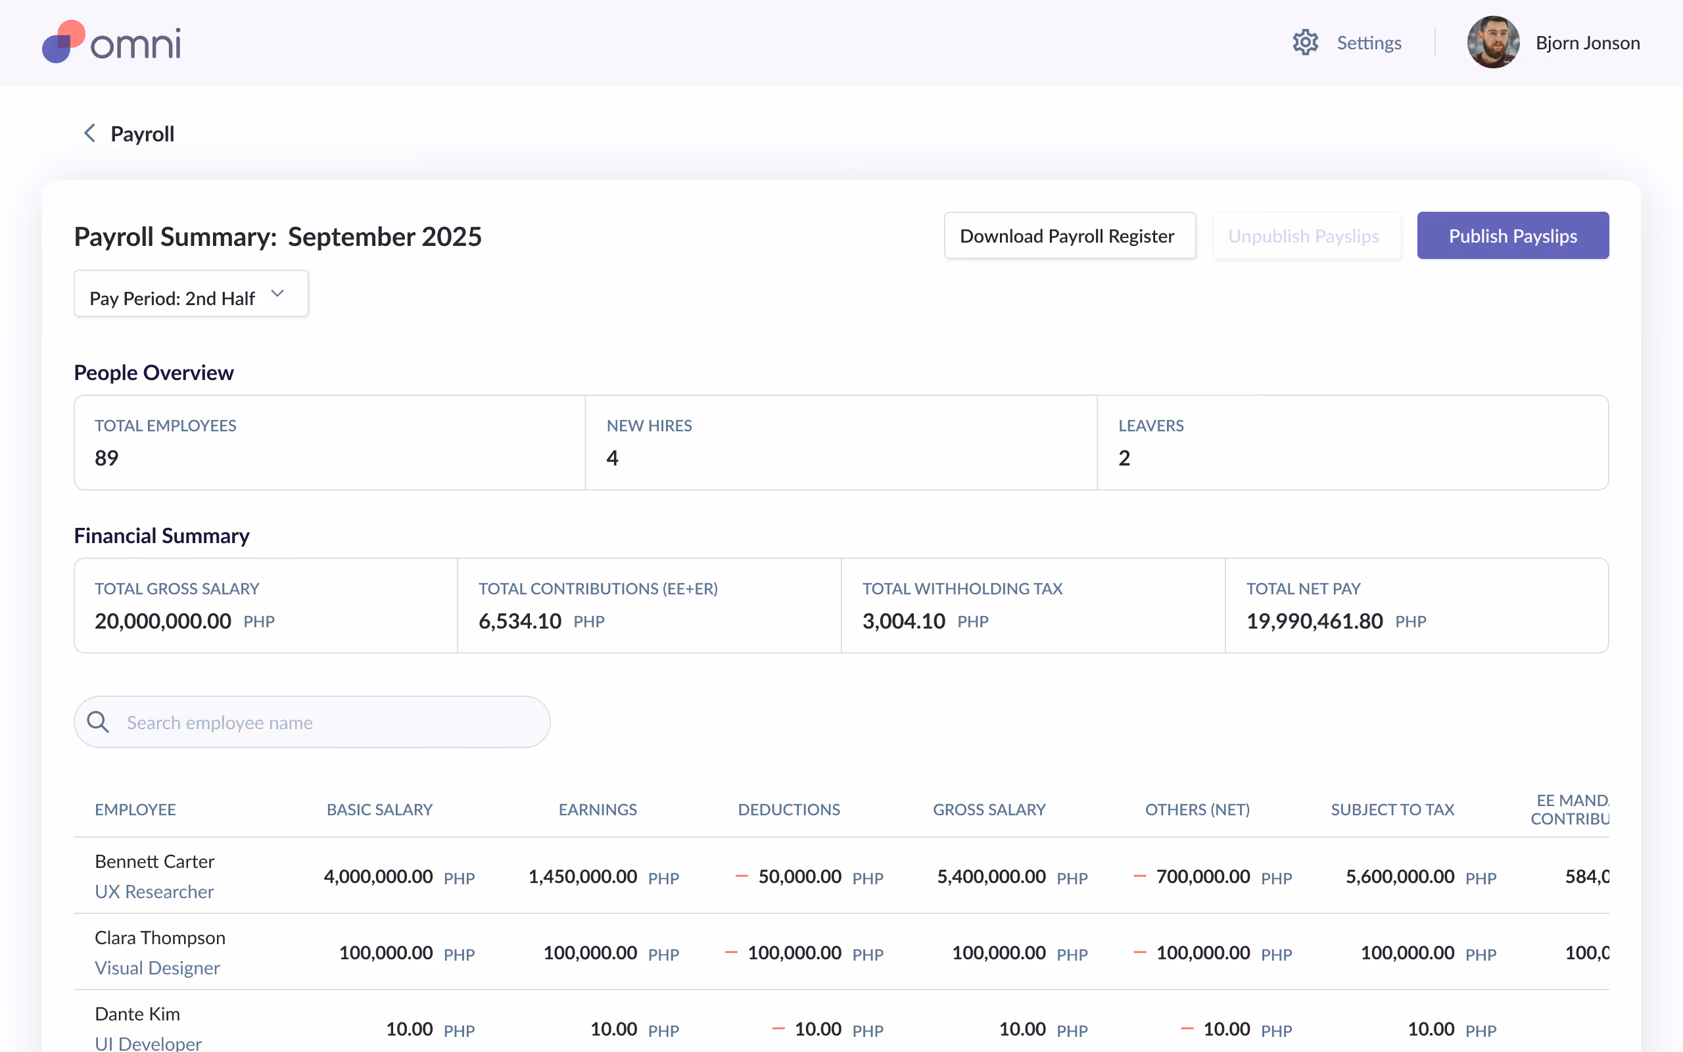Screen dimensions: 1683x1052
Task: Click People Overview section heading
Action: 154,372
